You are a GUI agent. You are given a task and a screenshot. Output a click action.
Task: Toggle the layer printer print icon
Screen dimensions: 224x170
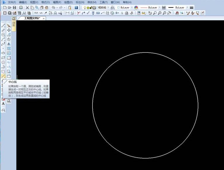click(x=94, y=8)
